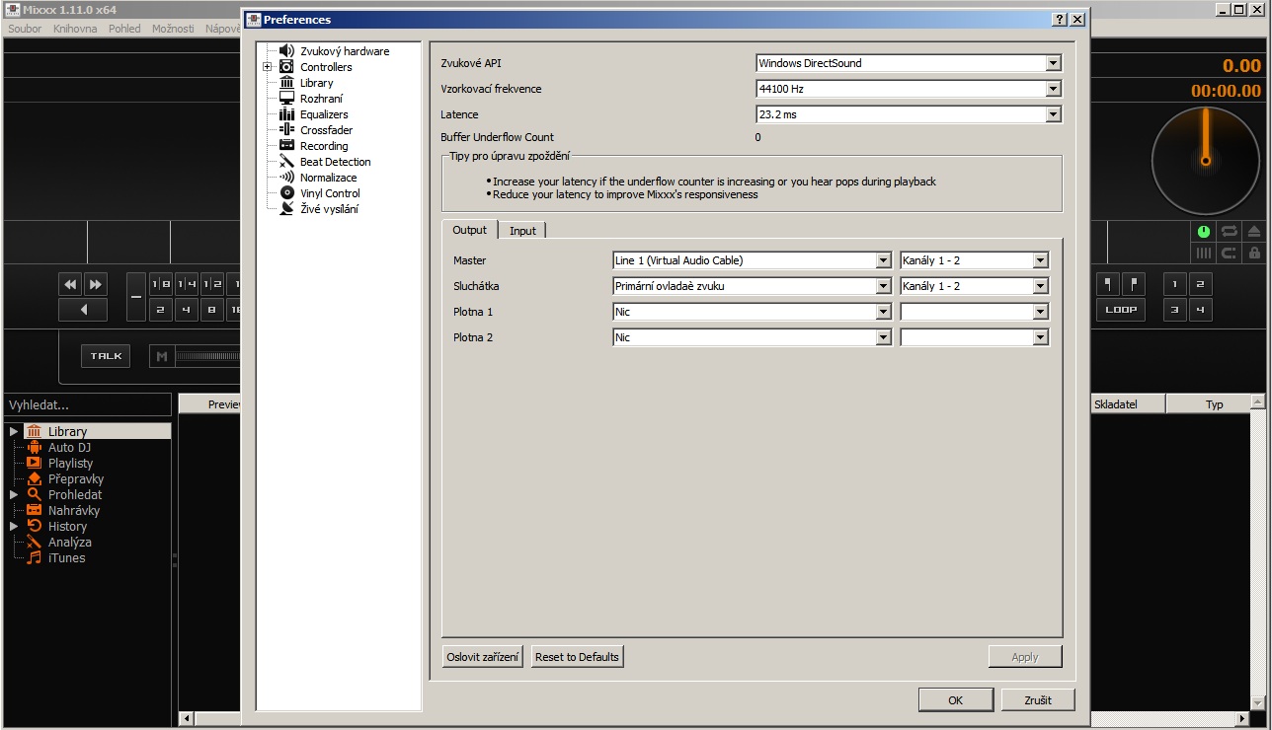Image resolution: width=1272 pixels, height=730 pixels.
Task: Click the eject track icon
Action: click(1254, 232)
